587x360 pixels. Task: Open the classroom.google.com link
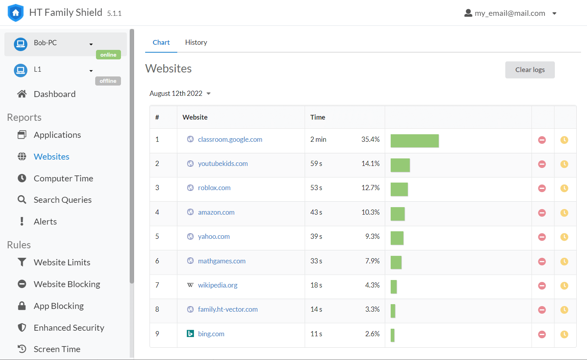coord(230,139)
